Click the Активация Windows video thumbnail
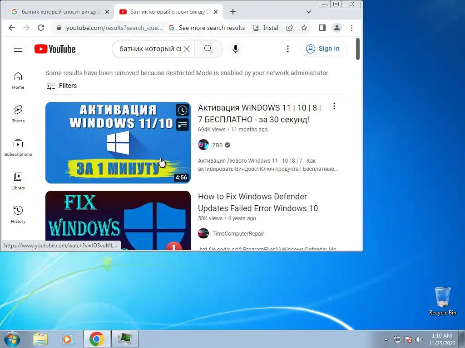465x348 pixels. [118, 143]
